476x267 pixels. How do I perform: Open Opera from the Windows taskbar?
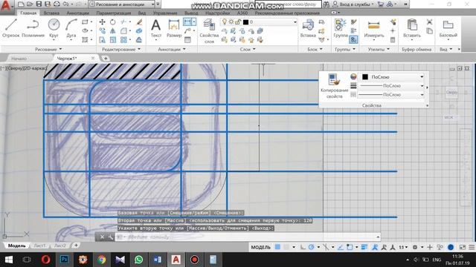(x=46, y=260)
